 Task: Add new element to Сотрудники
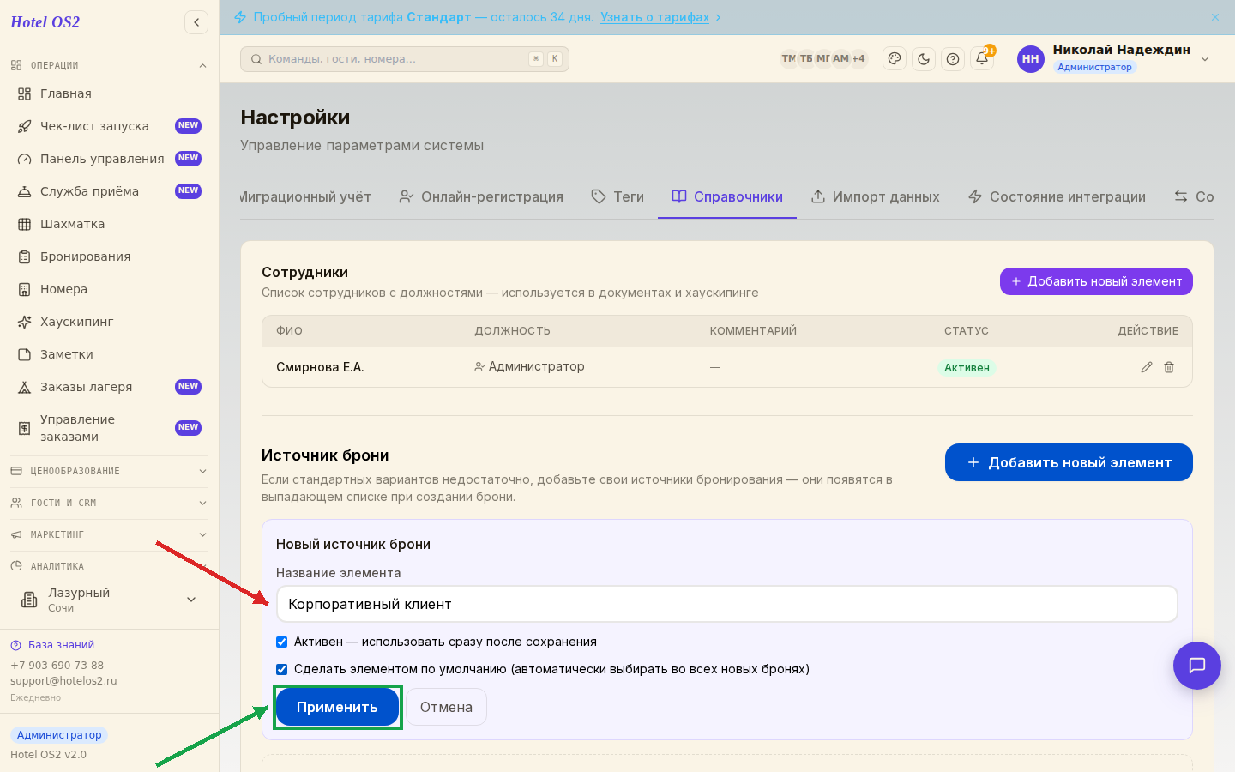click(1096, 281)
